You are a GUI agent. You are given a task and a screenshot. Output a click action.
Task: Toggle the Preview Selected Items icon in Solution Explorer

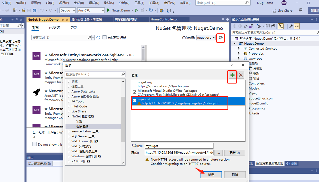pos(297,26)
